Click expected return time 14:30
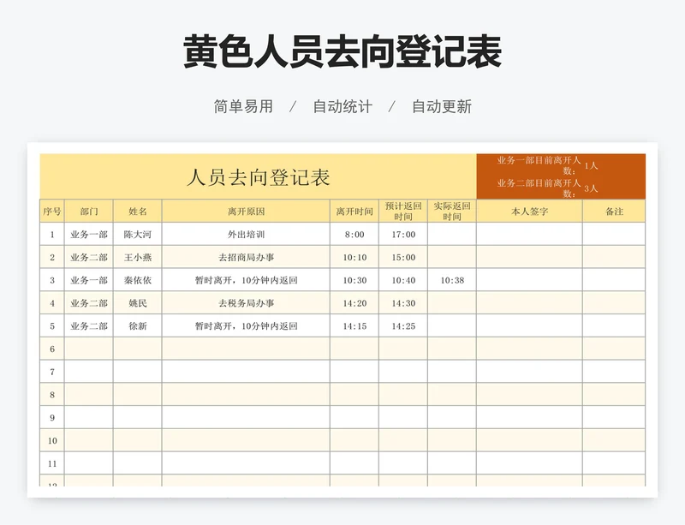Screen dimensions: 685x525 pos(403,303)
